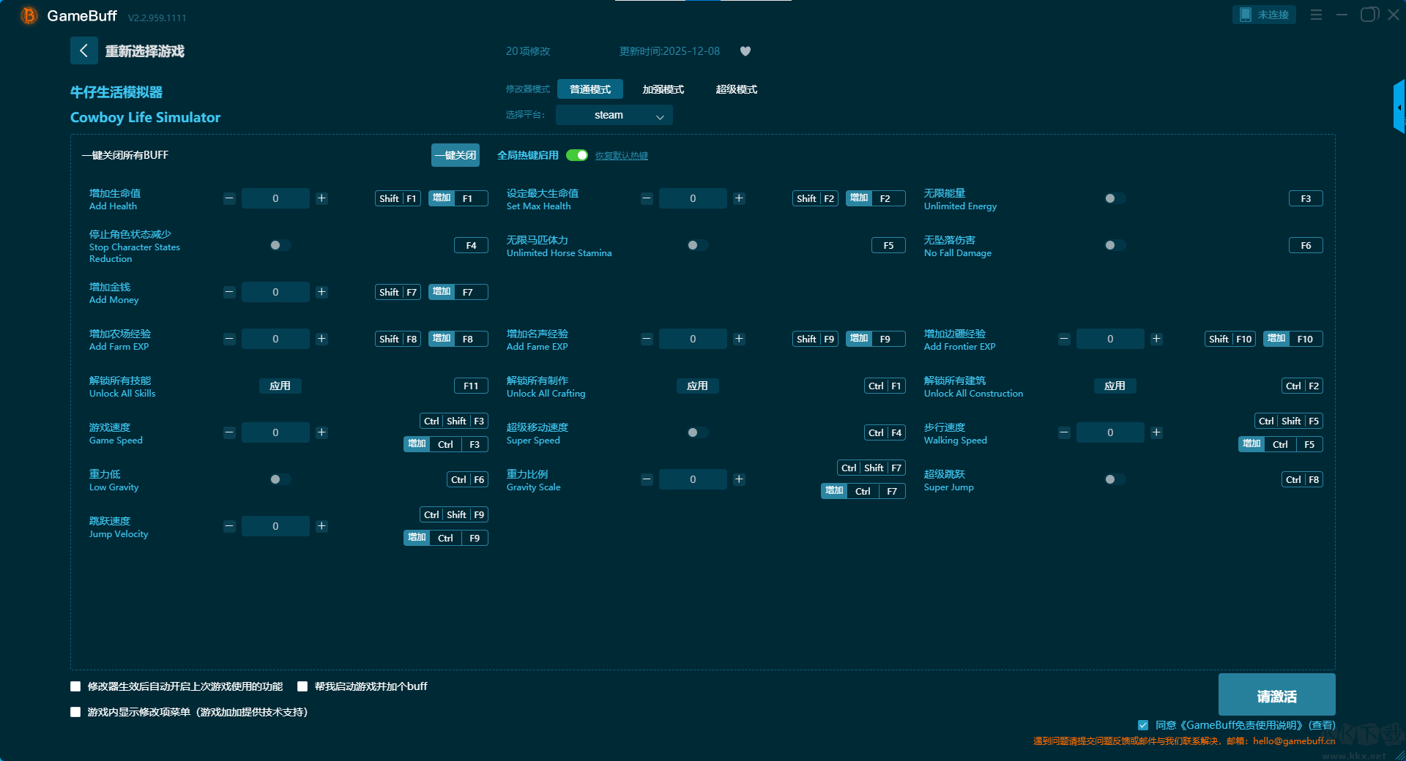Toggle the global hotkey enable switch
The height and width of the screenshot is (761, 1406).
[x=577, y=155]
